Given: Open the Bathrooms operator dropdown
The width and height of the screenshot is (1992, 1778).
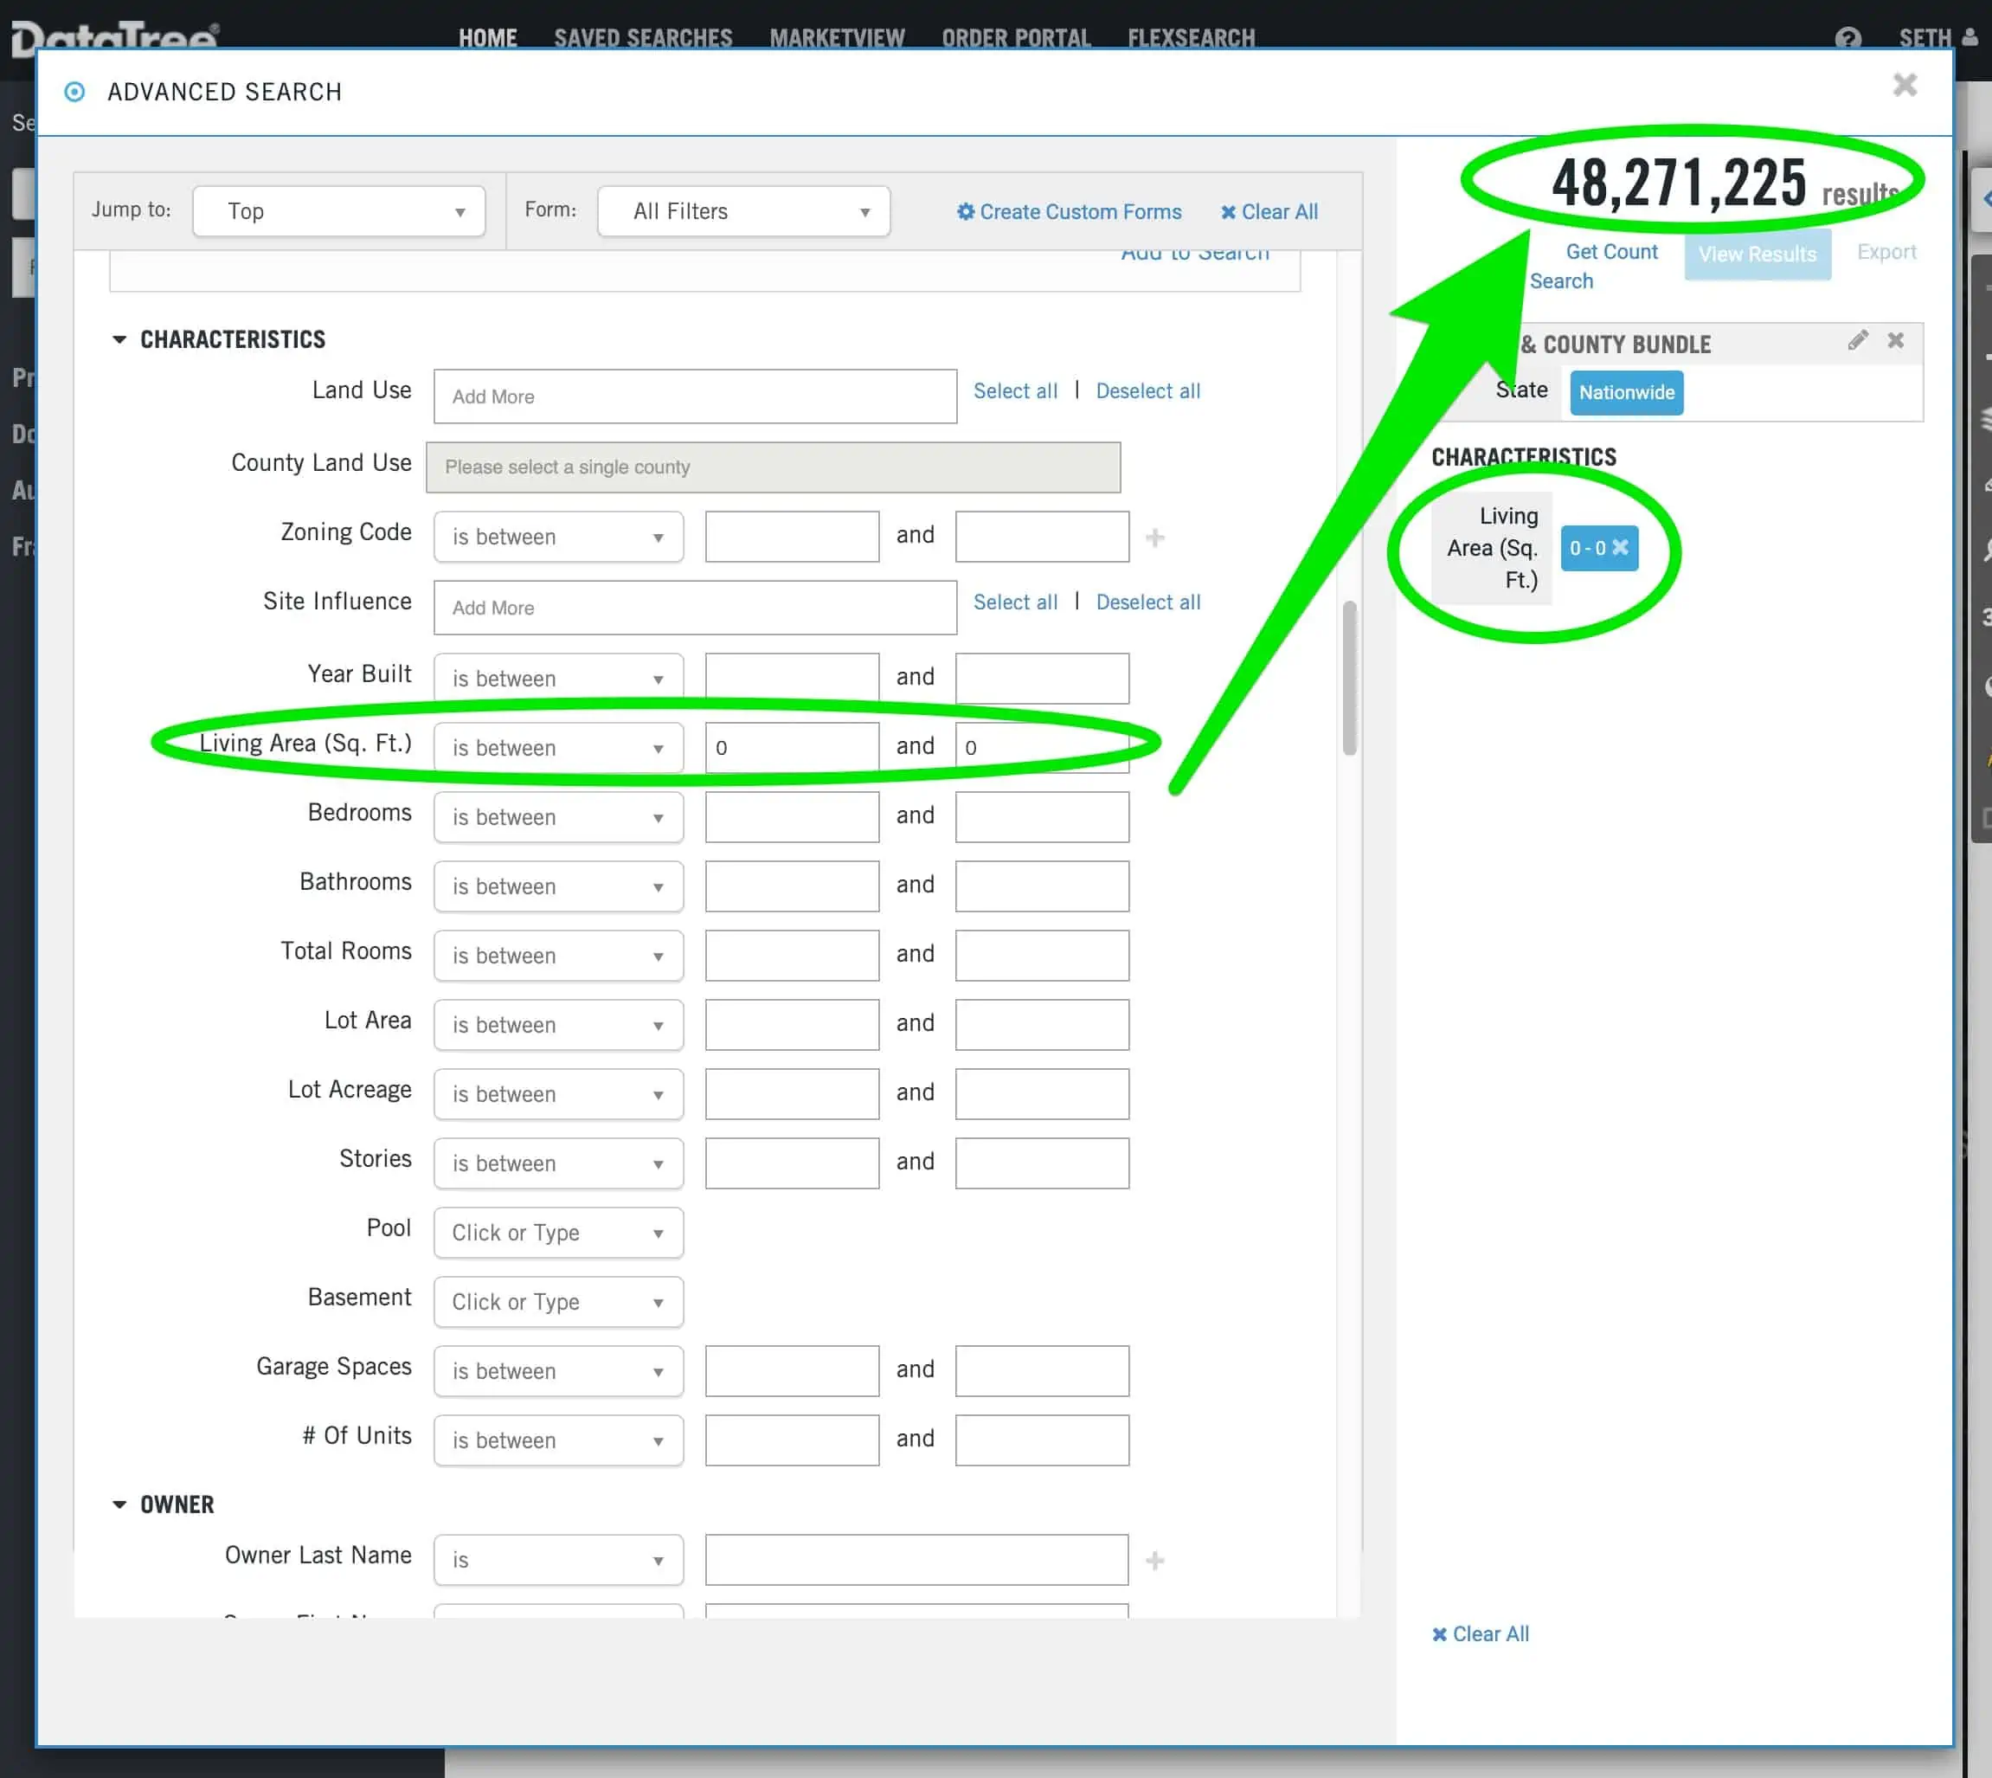Looking at the screenshot, I should click(558, 886).
